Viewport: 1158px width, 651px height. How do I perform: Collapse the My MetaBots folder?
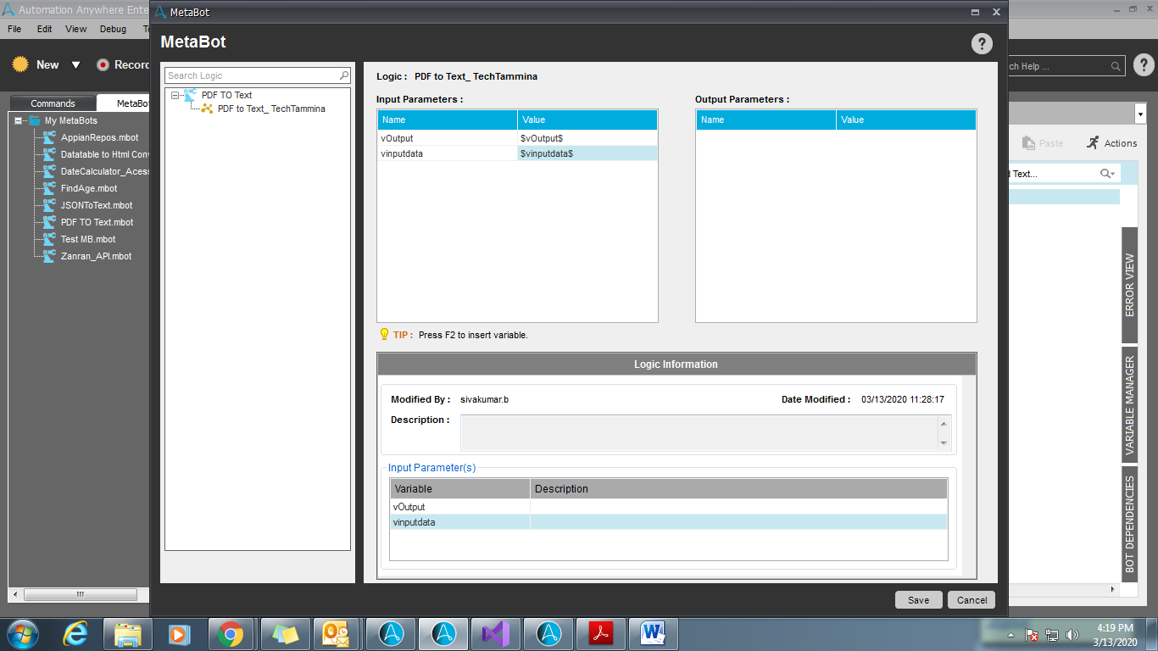pyautogui.click(x=19, y=120)
